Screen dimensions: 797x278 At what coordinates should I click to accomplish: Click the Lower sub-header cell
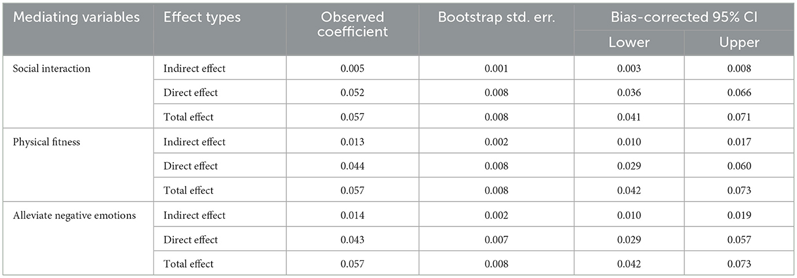coord(629,42)
